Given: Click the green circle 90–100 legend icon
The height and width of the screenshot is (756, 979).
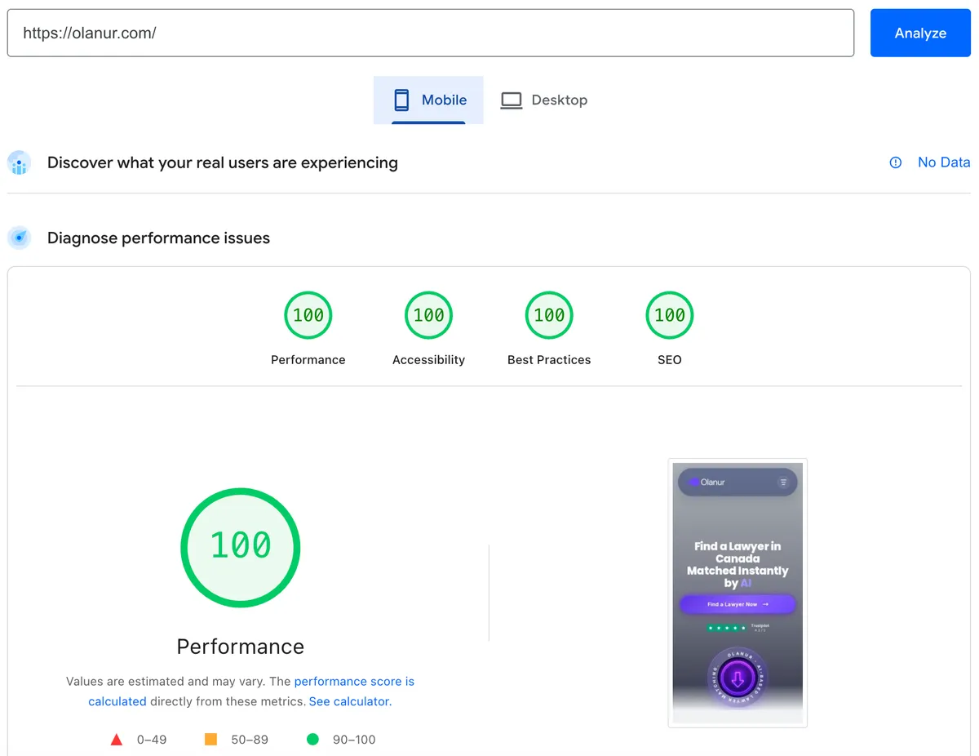Looking at the screenshot, I should coord(312,740).
